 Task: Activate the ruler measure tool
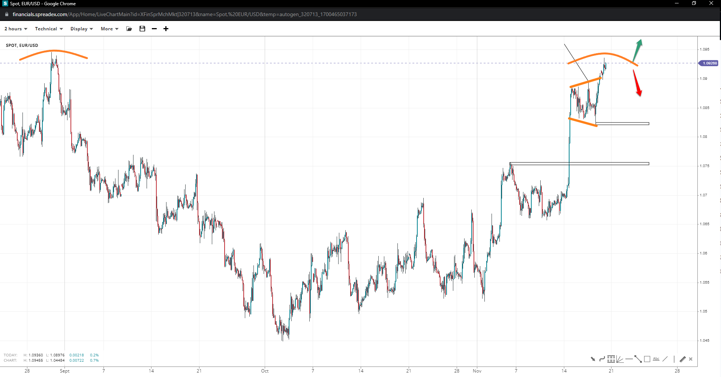[x=682, y=359]
